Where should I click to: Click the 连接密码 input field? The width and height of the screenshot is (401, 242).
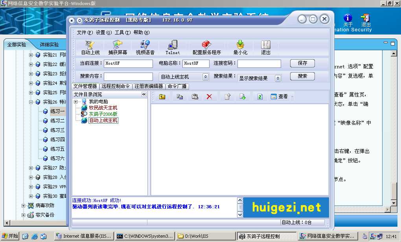coord(259,63)
